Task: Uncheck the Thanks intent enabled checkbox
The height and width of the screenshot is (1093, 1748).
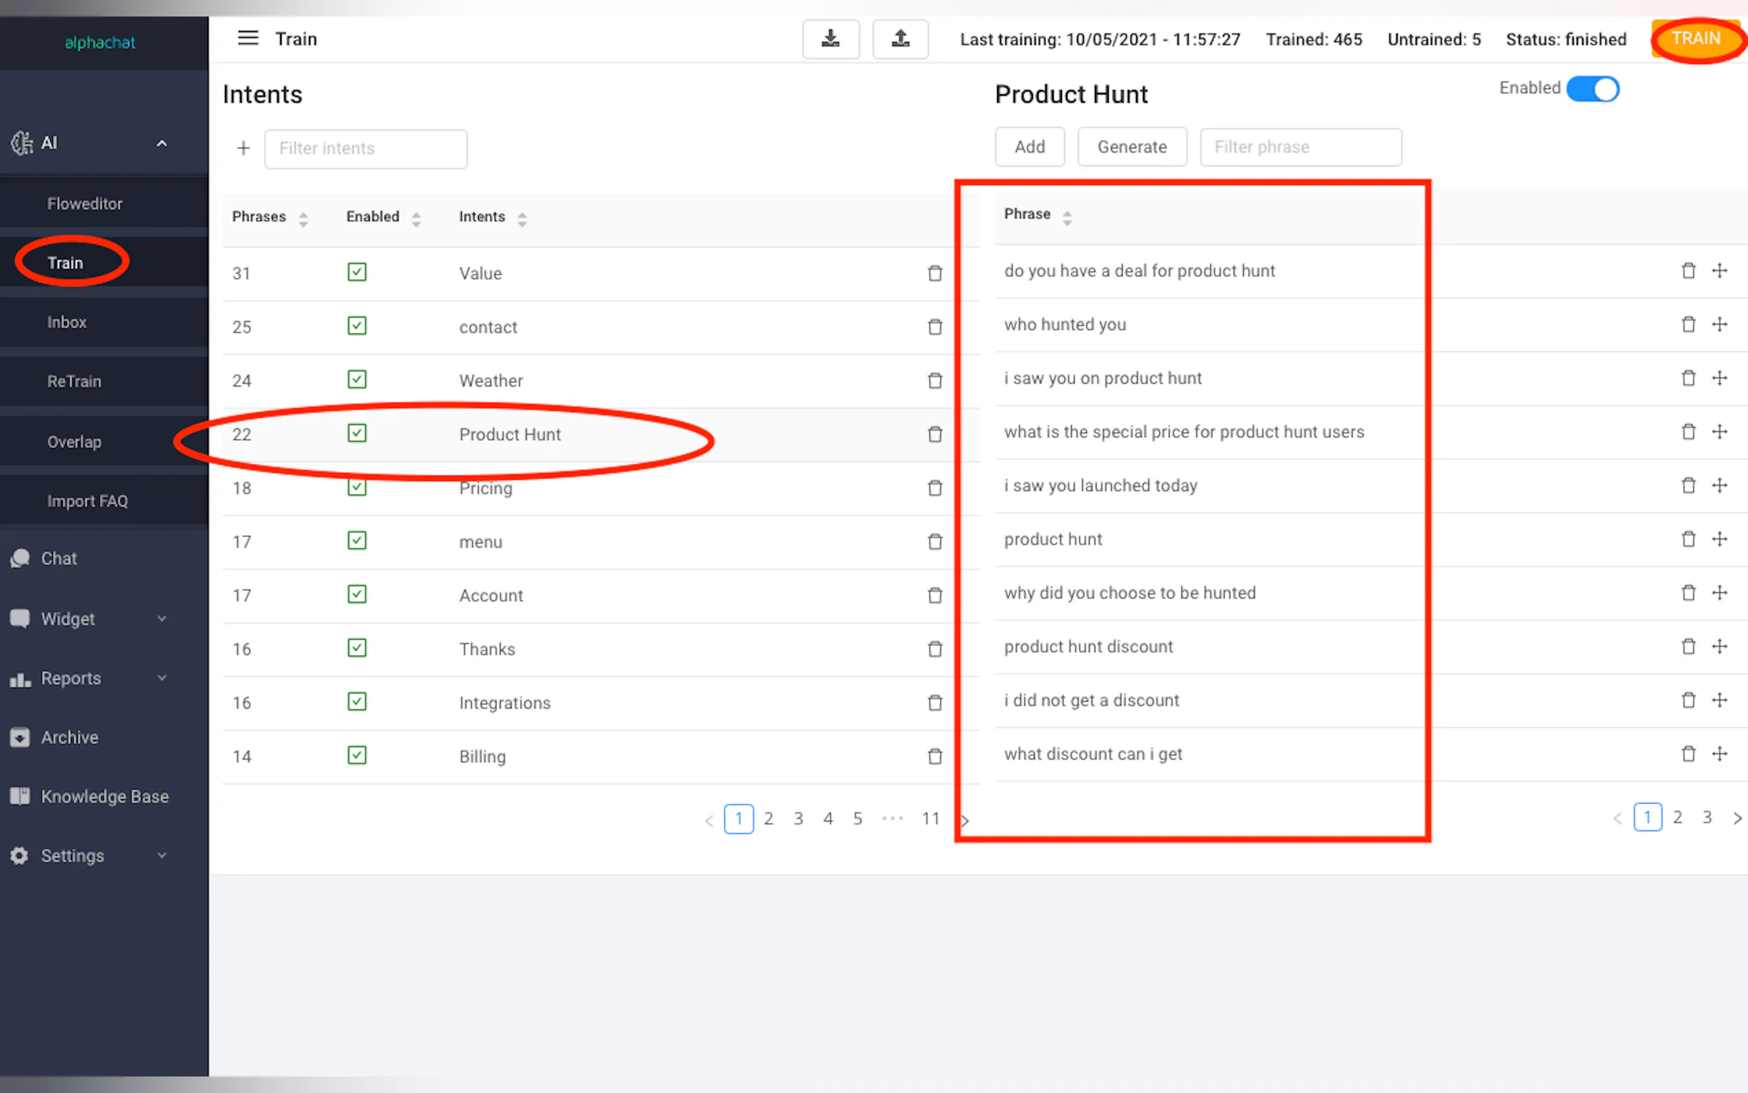Action: [x=357, y=648]
